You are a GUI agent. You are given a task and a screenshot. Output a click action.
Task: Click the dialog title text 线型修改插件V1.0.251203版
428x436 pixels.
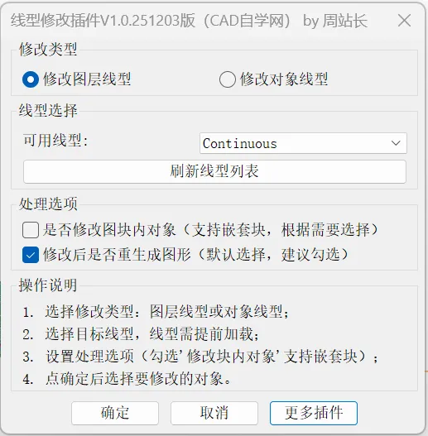103,21
